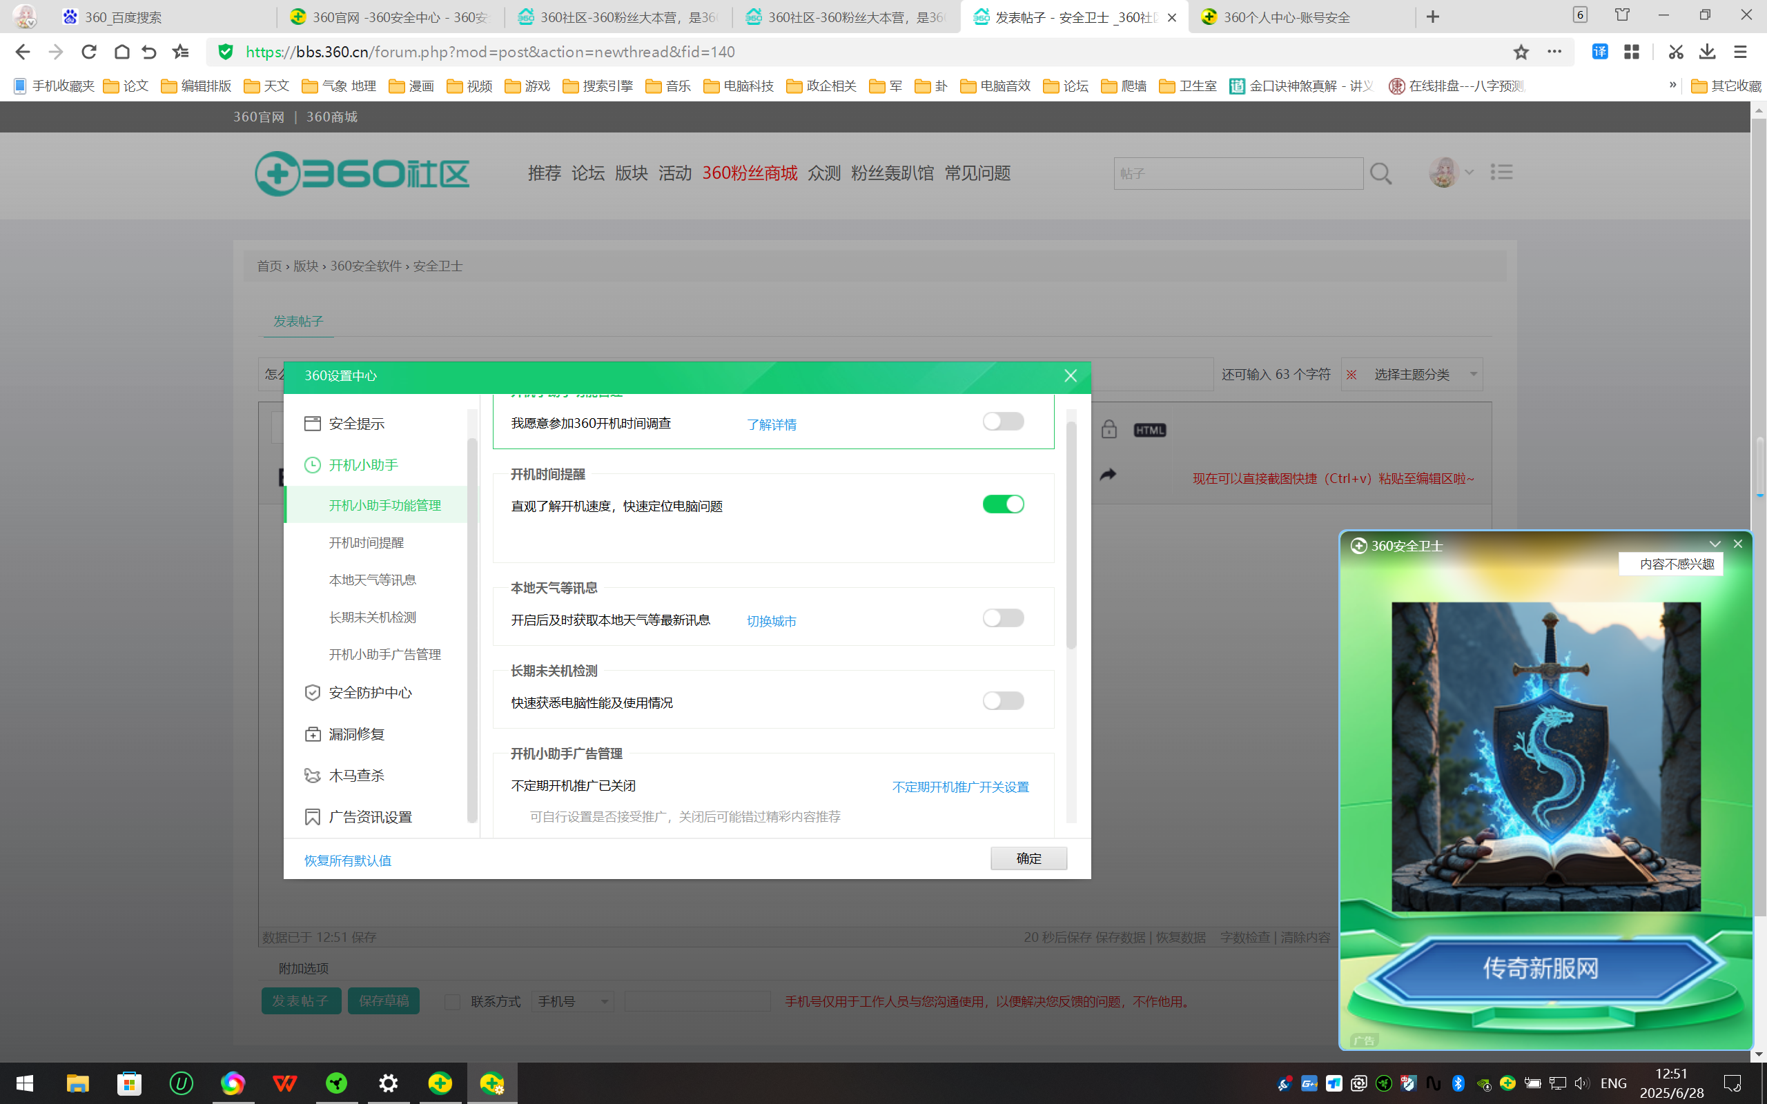Expand the bookmarks overflow chevron
The height and width of the screenshot is (1104, 1767).
(x=1673, y=85)
